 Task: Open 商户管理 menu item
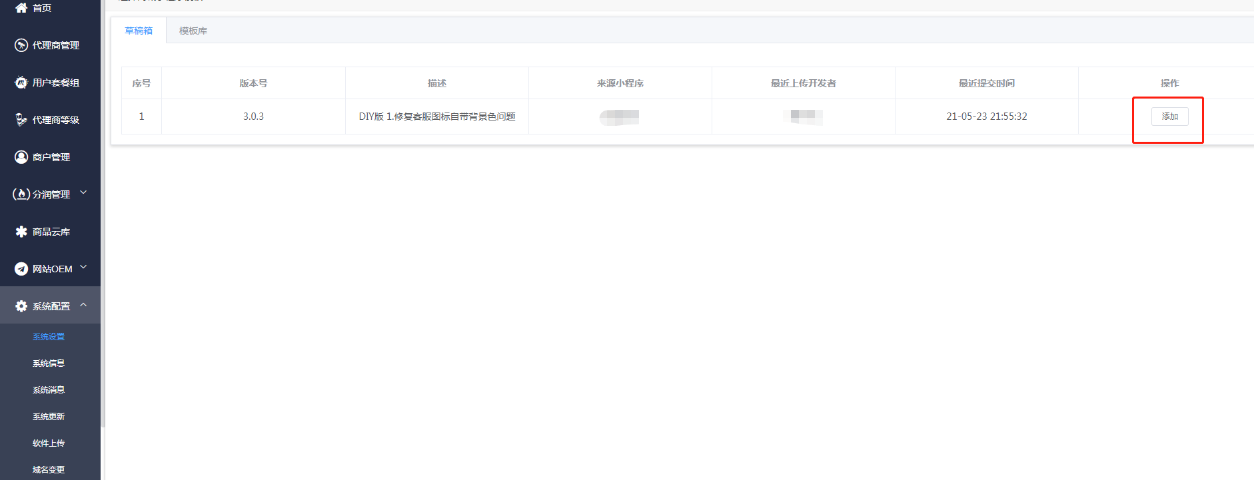50,157
